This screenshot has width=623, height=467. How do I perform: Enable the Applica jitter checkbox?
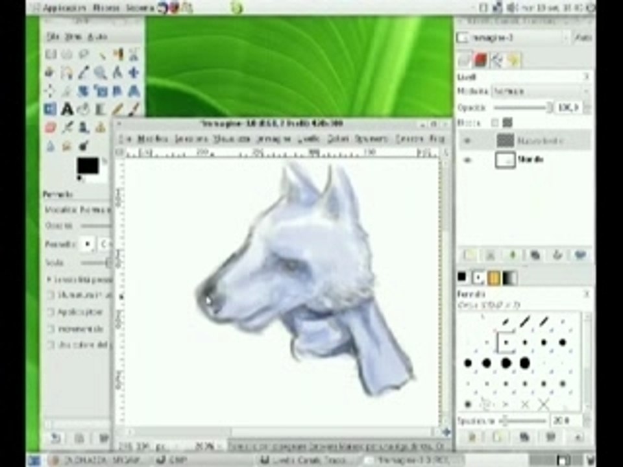[51, 312]
